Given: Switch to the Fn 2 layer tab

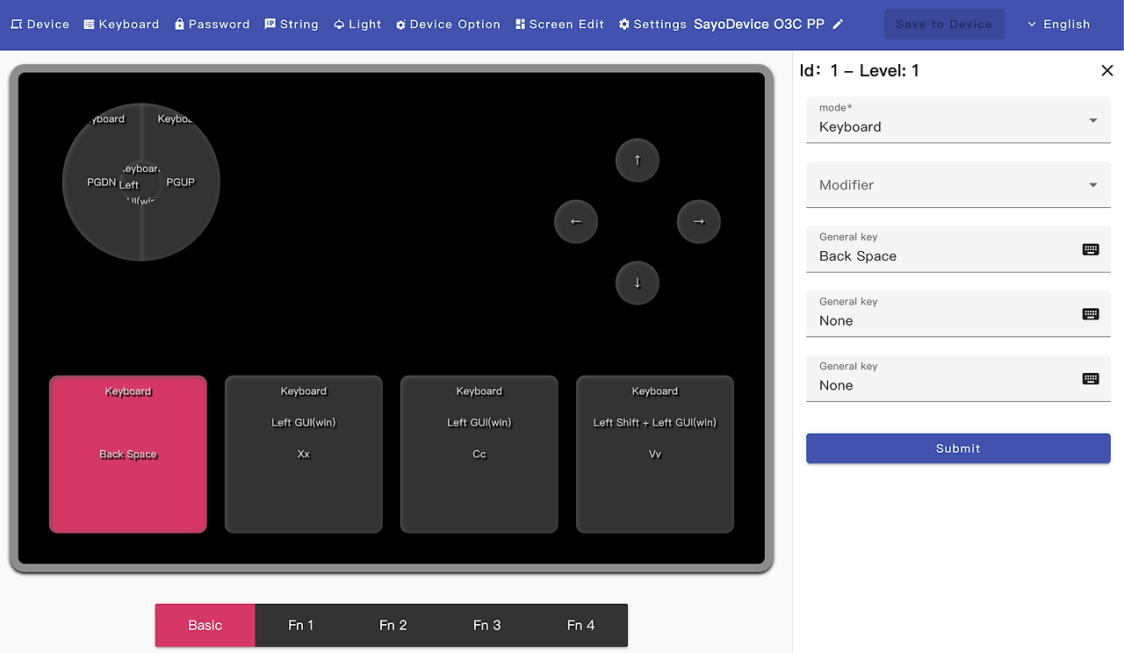Looking at the screenshot, I should click(393, 626).
